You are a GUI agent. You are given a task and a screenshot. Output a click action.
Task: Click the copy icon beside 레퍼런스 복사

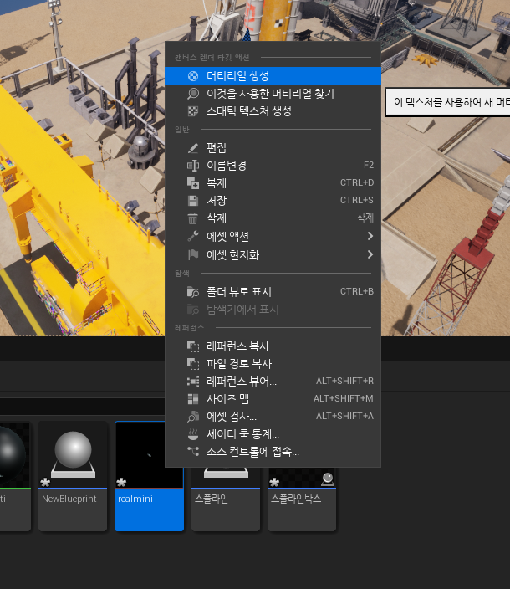click(x=193, y=346)
